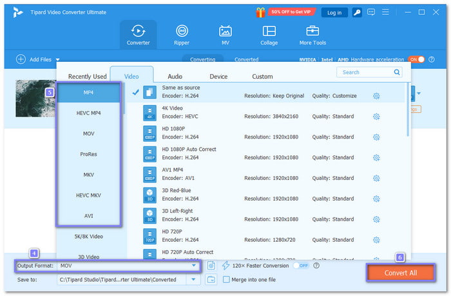Screen dimensions: 451x296
Task: Open the output folder icon
Action: pyautogui.click(x=211, y=279)
